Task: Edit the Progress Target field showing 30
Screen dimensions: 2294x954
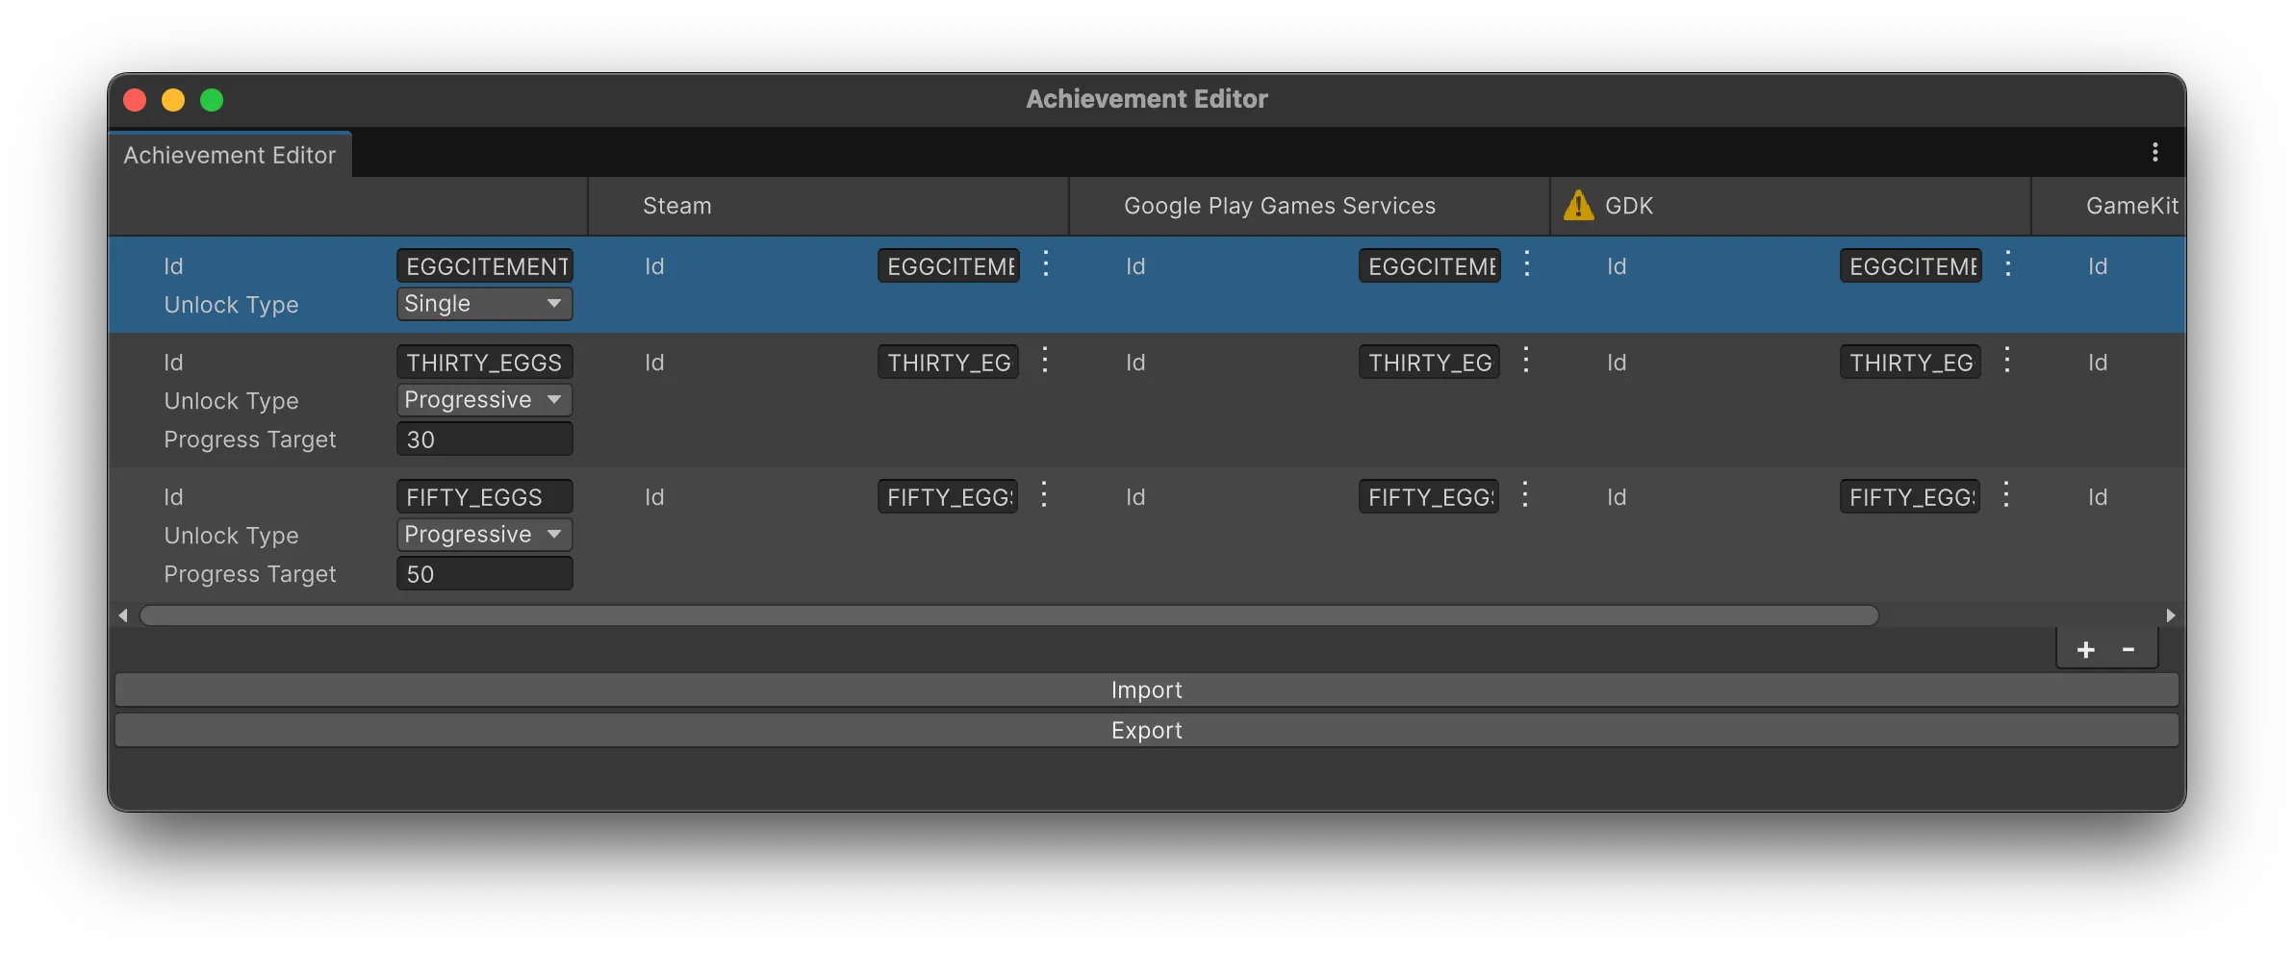Action: [484, 439]
